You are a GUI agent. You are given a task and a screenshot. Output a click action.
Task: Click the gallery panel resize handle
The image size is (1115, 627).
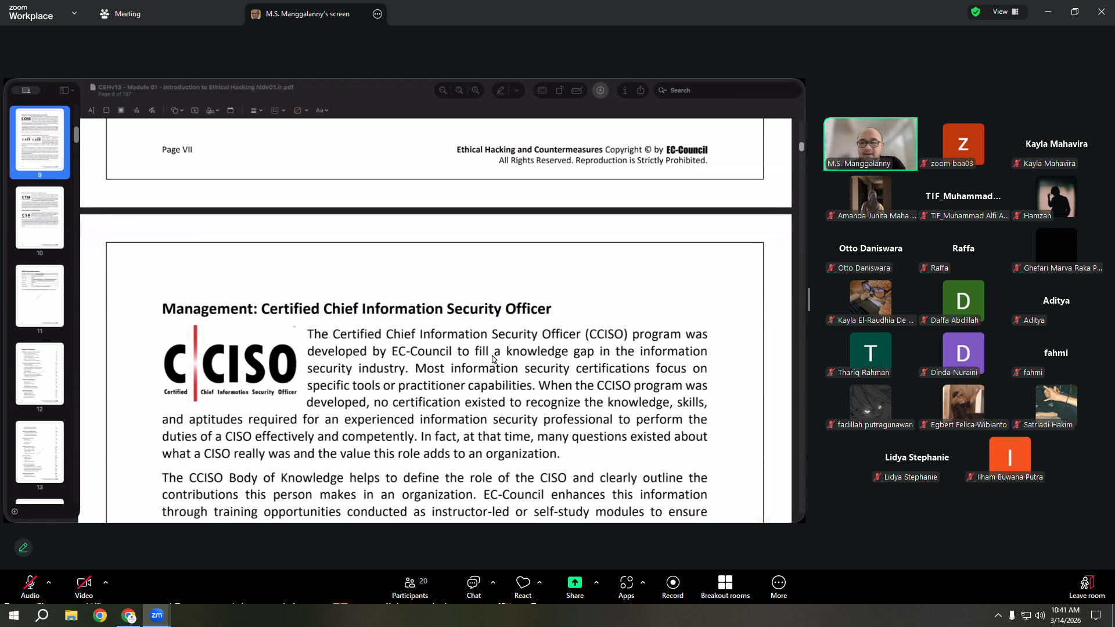pyautogui.click(x=809, y=300)
